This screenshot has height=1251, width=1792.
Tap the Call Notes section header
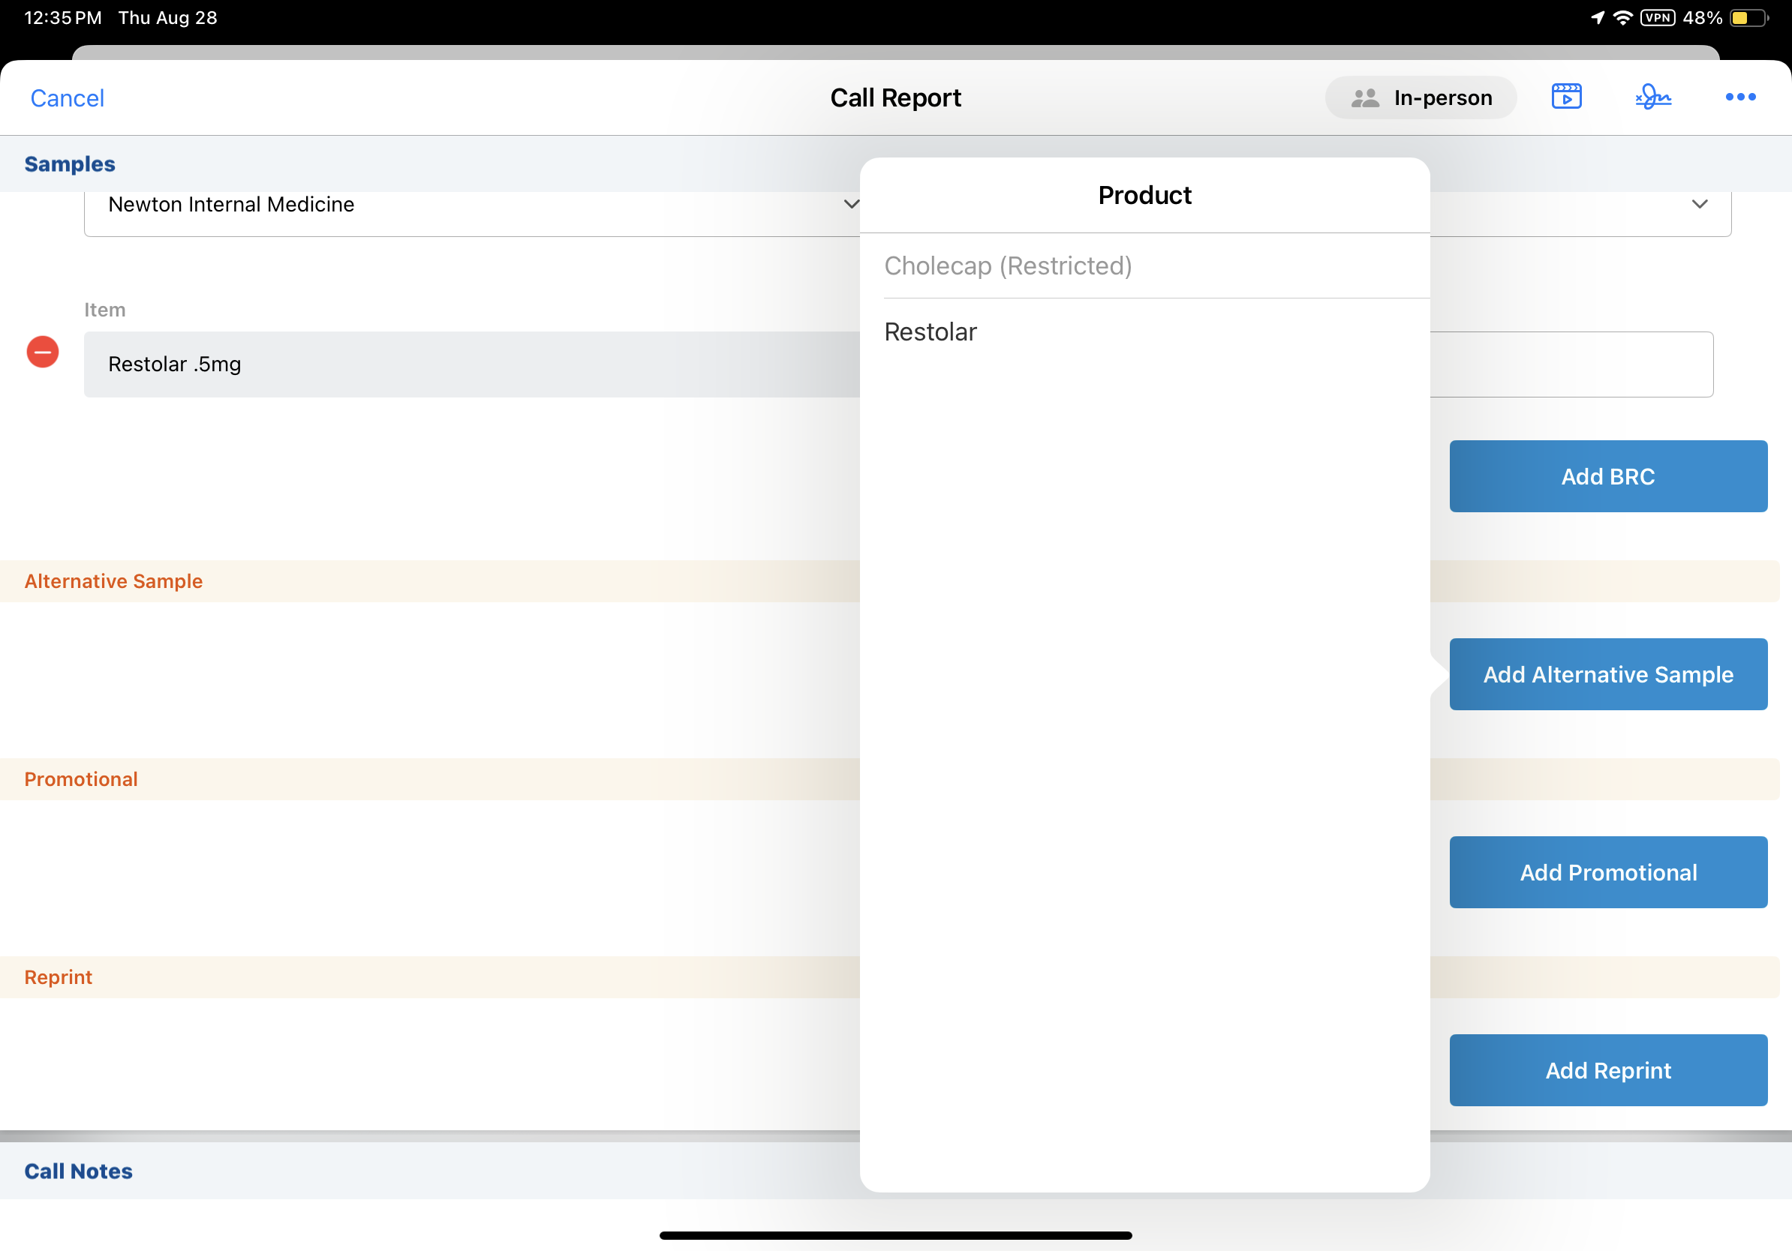78,1171
